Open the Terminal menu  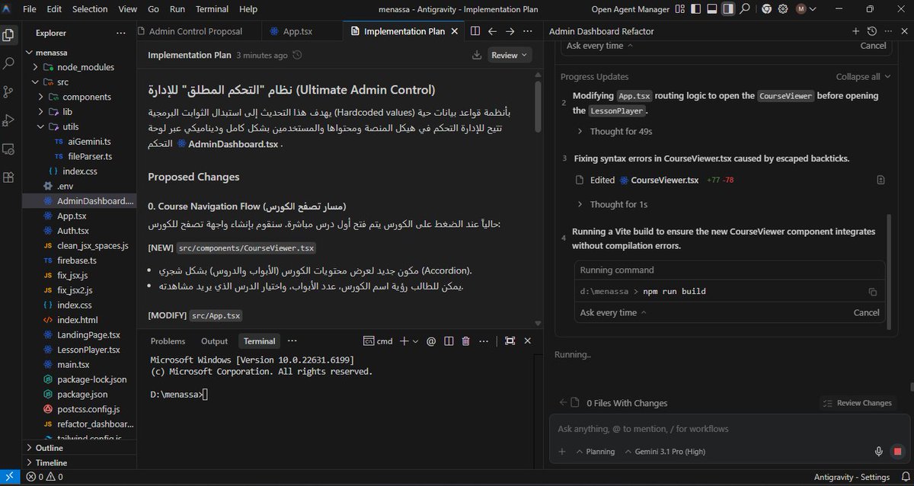(x=212, y=9)
